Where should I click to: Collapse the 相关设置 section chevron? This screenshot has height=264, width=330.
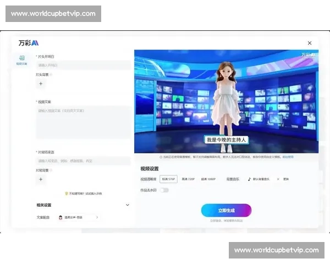coord(128,205)
